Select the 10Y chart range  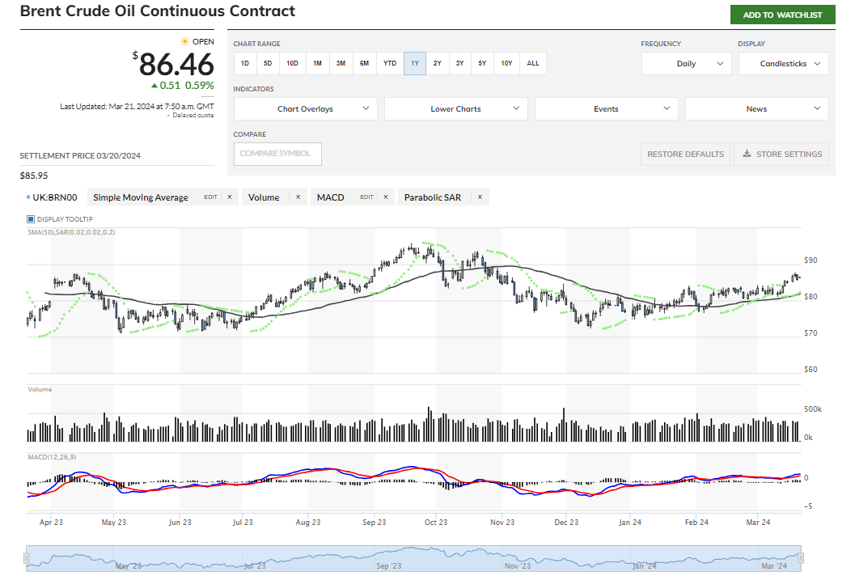(506, 63)
